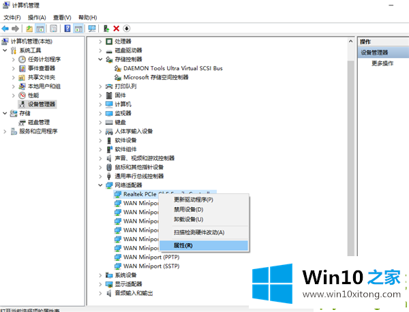Image resolution: width=409 pixels, height=312 pixels.
Task: Click 更多操作 in the actions pane
Action: (x=382, y=63)
